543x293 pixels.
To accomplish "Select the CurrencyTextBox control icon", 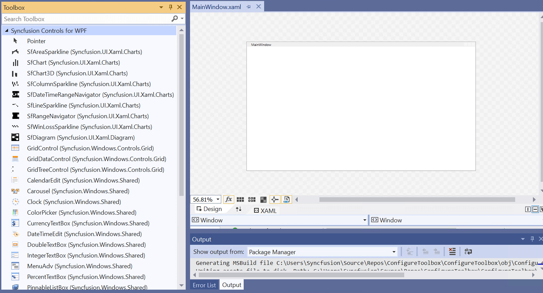I will 15,223.
